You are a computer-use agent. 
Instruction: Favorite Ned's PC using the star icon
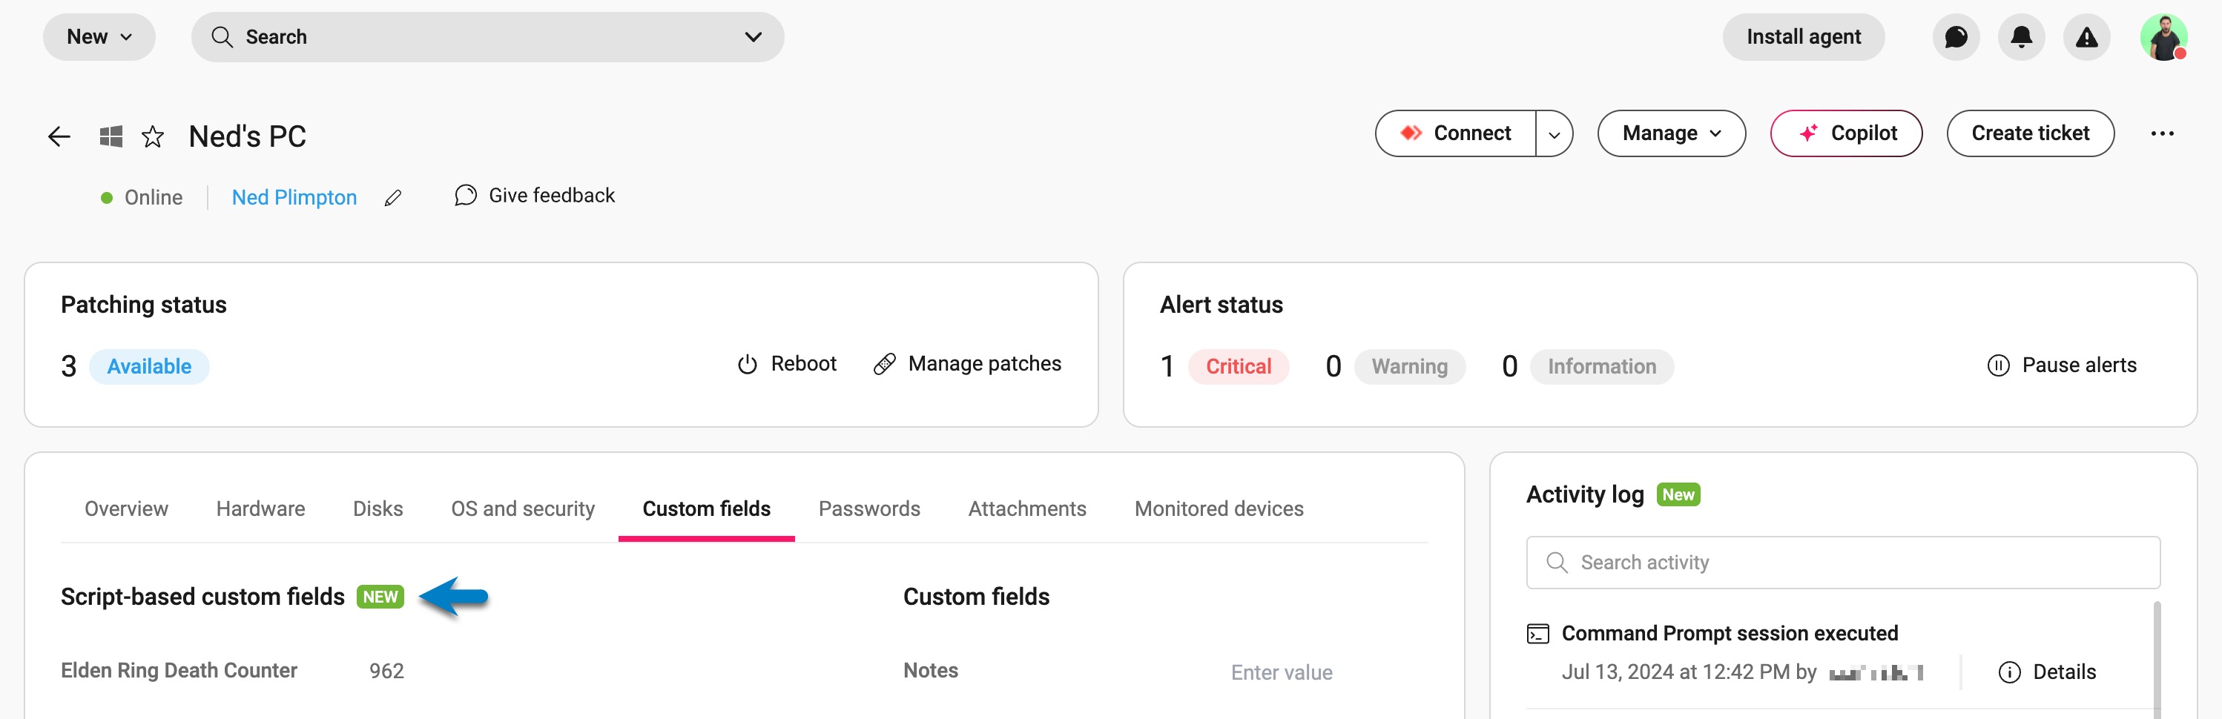tap(153, 136)
